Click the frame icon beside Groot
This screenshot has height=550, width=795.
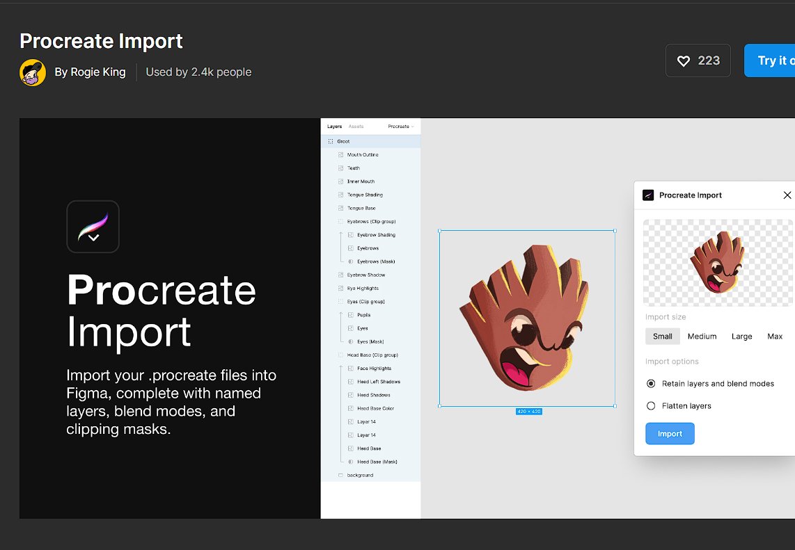pyautogui.click(x=331, y=141)
